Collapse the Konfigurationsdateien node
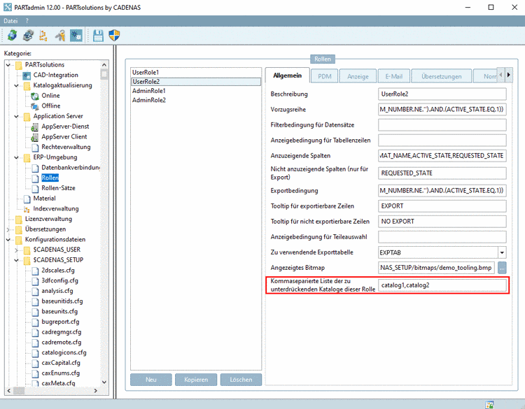 8,240
